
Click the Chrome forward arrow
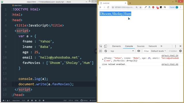pyautogui.click(x=104, y=7)
